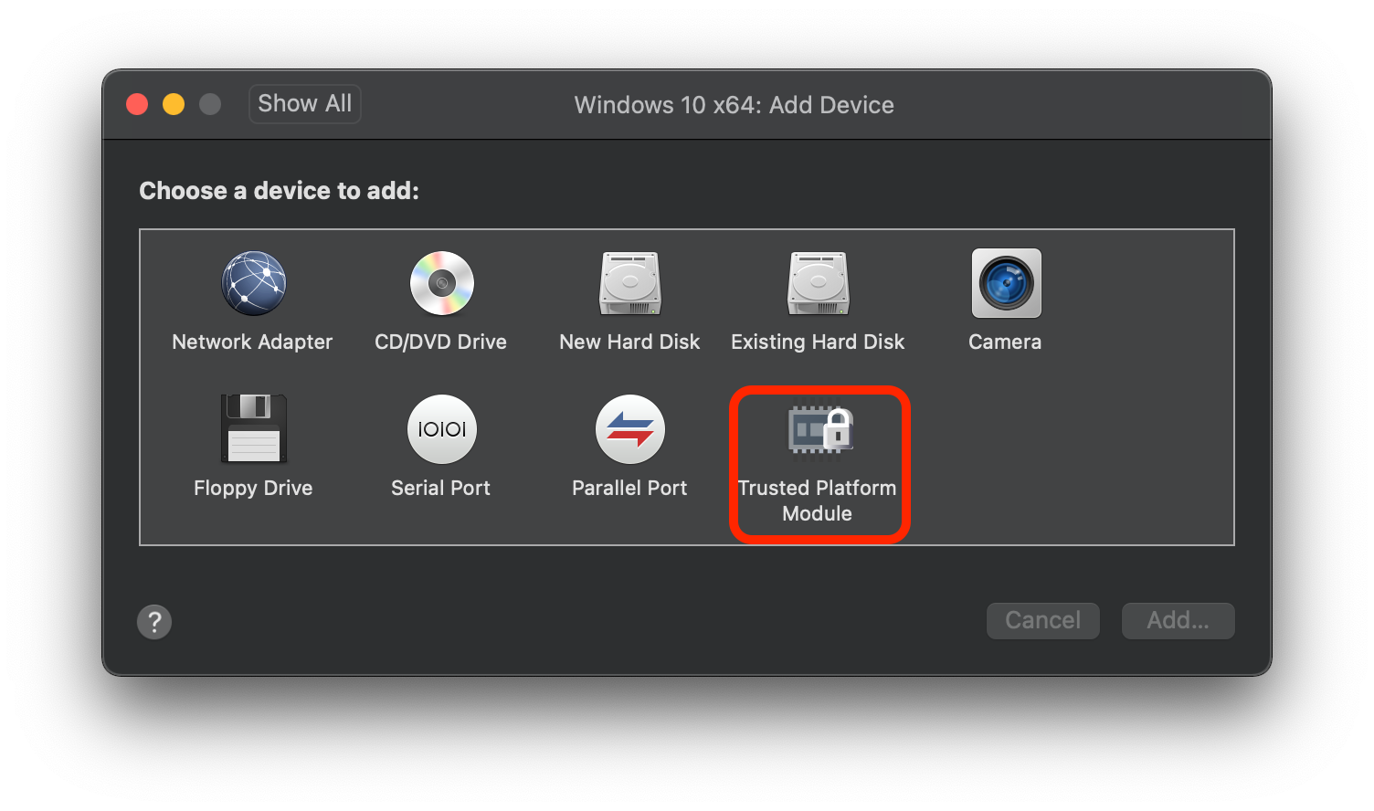Click the Show All button
The width and height of the screenshot is (1374, 811).
(x=305, y=103)
